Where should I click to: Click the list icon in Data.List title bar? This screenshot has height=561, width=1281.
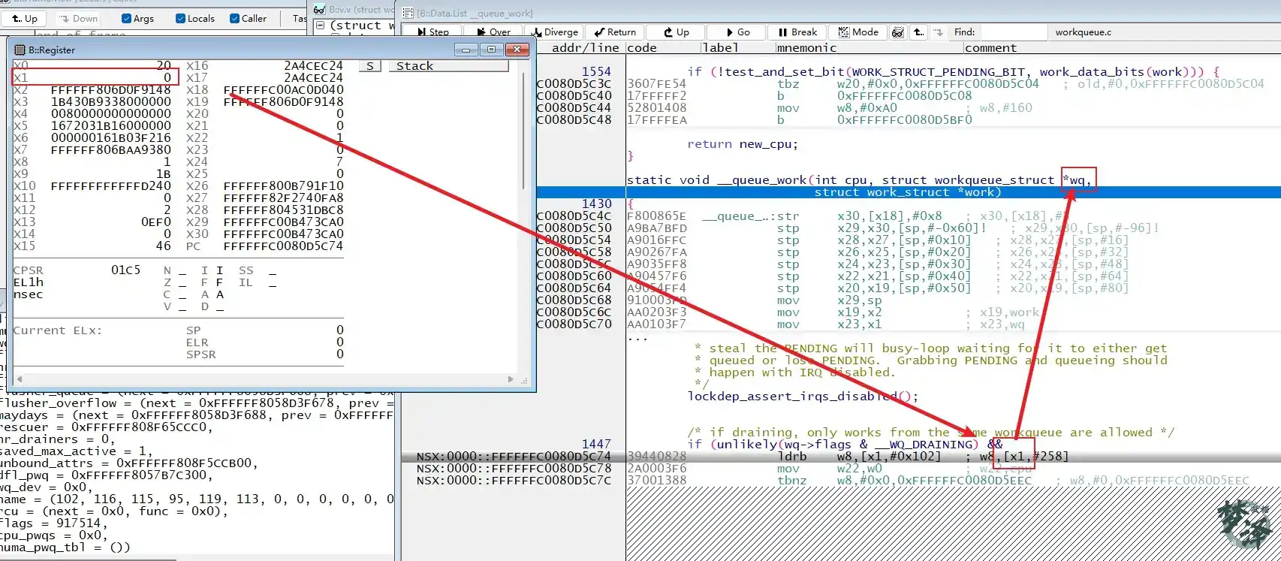(x=408, y=13)
